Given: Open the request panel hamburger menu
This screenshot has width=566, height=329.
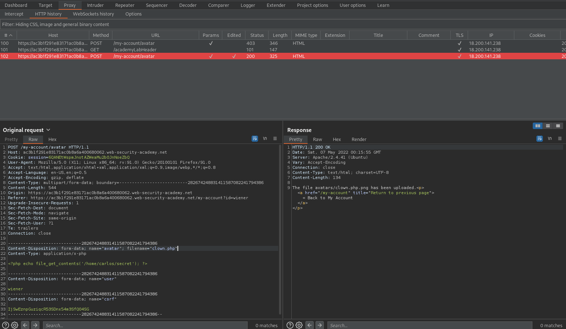Looking at the screenshot, I should tap(275, 138).
